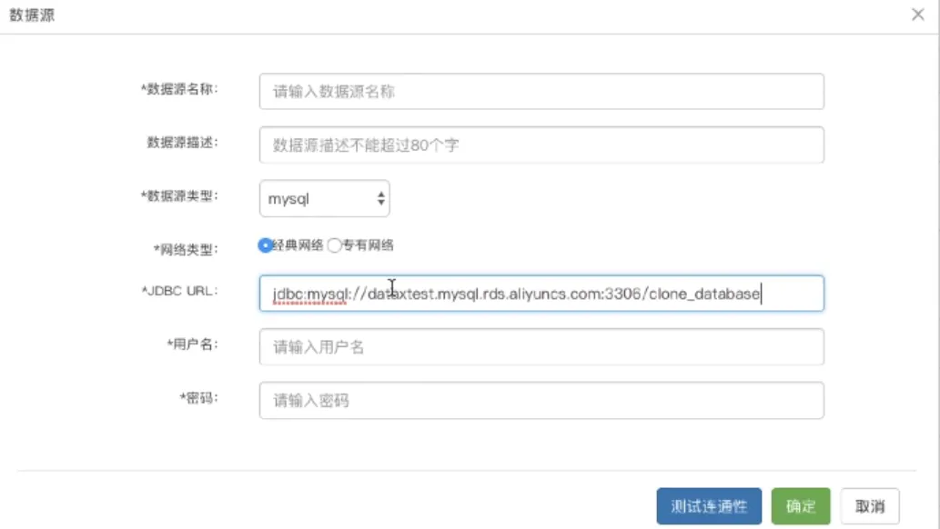Screen dimensions: 940x529
Task: Select the 经典网络 radio button
Action: (266, 245)
